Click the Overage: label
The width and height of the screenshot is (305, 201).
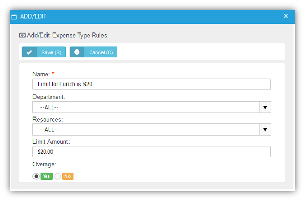click(x=44, y=164)
